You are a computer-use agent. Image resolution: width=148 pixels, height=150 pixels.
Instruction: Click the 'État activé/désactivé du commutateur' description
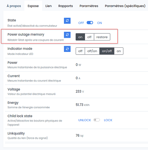[x=32, y=26]
